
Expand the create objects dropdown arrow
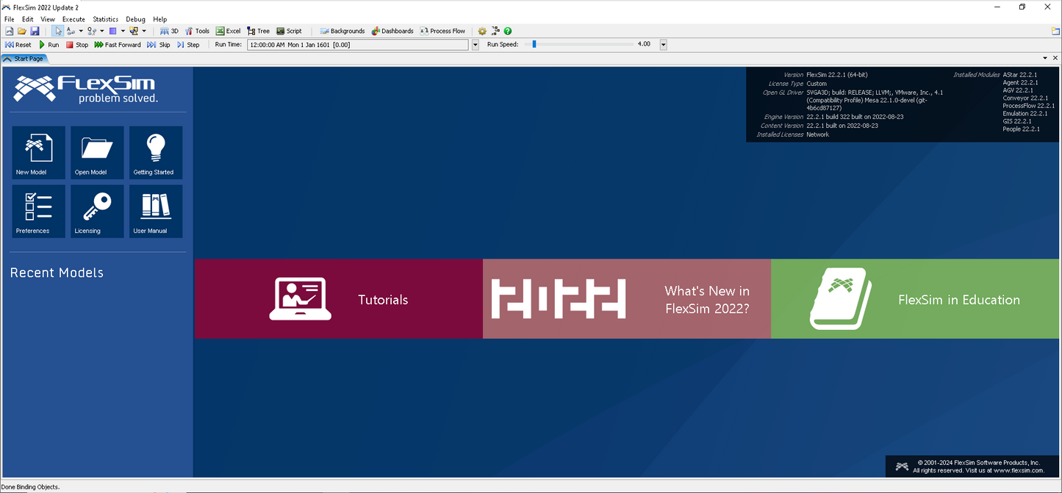click(123, 31)
